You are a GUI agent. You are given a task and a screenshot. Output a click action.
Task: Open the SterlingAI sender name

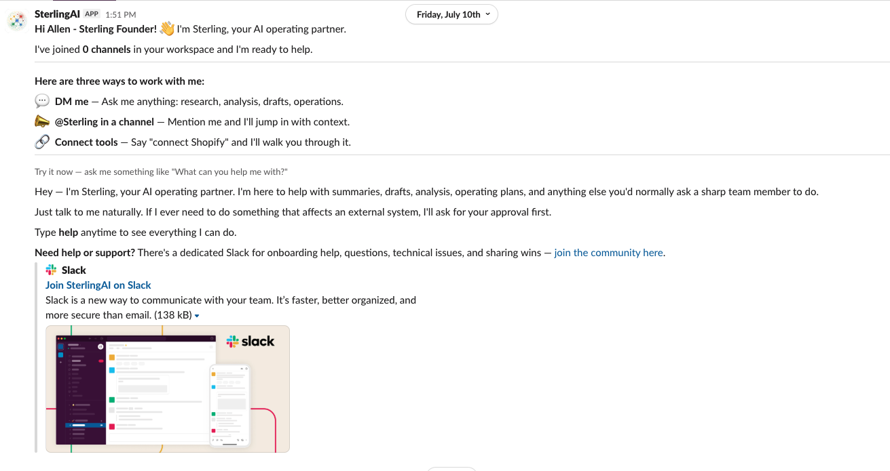pyautogui.click(x=57, y=14)
